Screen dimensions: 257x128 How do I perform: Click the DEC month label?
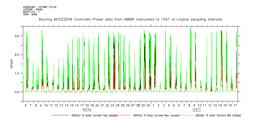click(197, 111)
